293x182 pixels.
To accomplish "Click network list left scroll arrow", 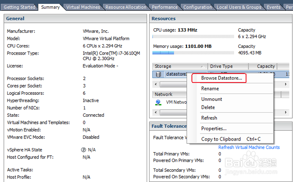I will coord(155,112).
